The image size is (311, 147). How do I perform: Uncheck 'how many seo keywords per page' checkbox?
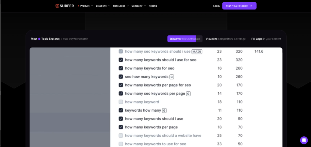[121, 93]
